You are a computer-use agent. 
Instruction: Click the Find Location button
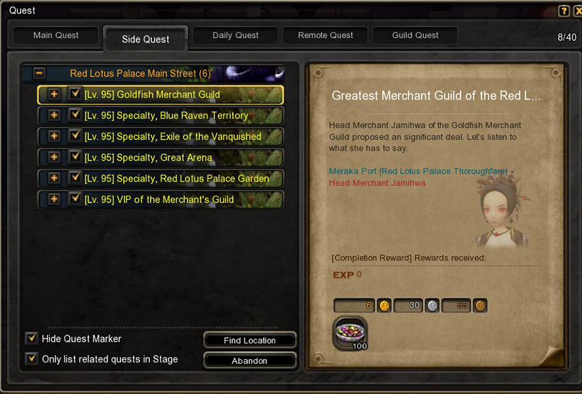(249, 340)
